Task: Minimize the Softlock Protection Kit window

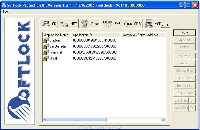Action: click(181, 5)
